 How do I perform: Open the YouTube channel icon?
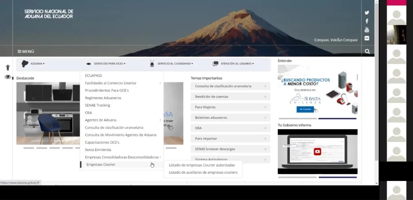(x=367, y=30)
